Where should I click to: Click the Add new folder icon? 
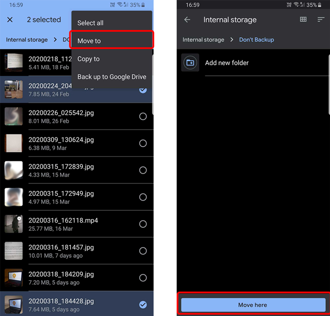(190, 63)
